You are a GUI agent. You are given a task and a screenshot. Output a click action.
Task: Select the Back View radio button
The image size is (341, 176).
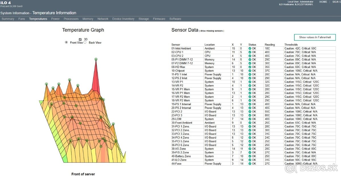[x=85, y=42]
